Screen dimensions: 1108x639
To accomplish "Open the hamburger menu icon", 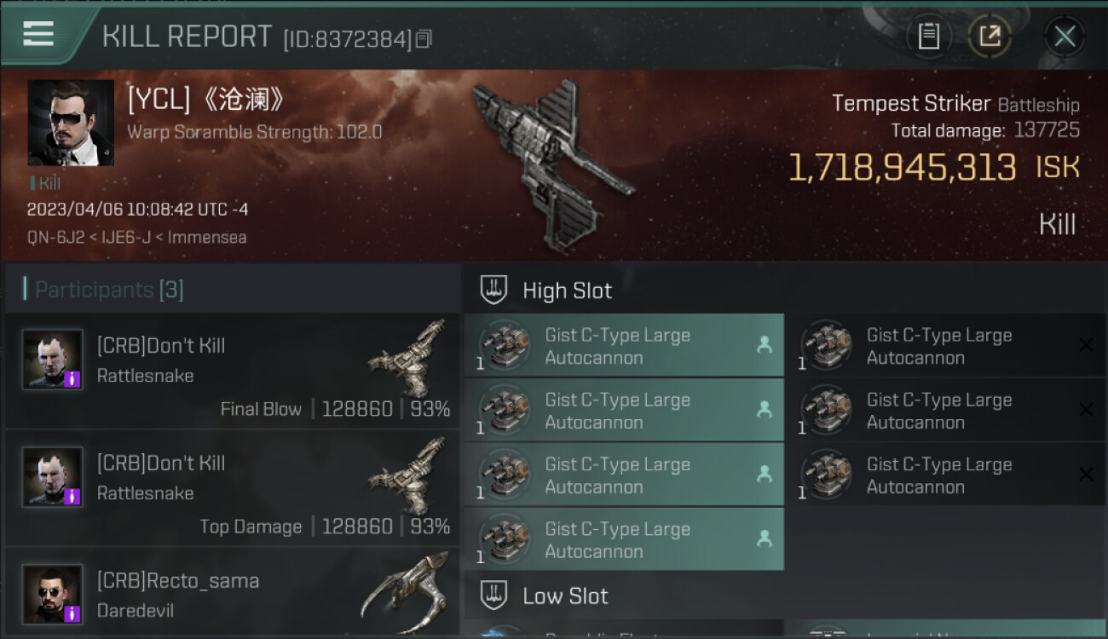I will point(38,34).
